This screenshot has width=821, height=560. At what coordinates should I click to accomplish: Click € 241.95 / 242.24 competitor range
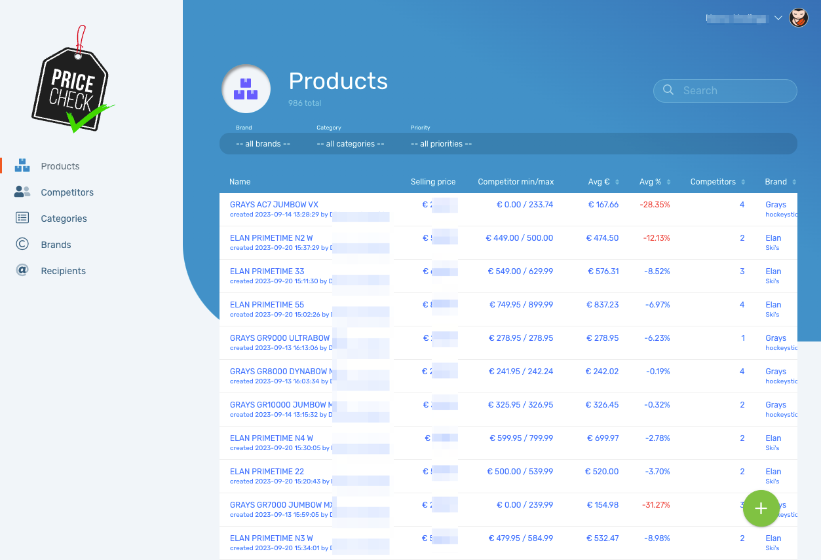[522, 372]
